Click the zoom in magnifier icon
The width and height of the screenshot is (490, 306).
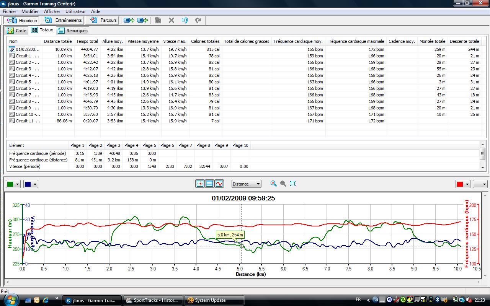pyautogui.click(x=274, y=184)
